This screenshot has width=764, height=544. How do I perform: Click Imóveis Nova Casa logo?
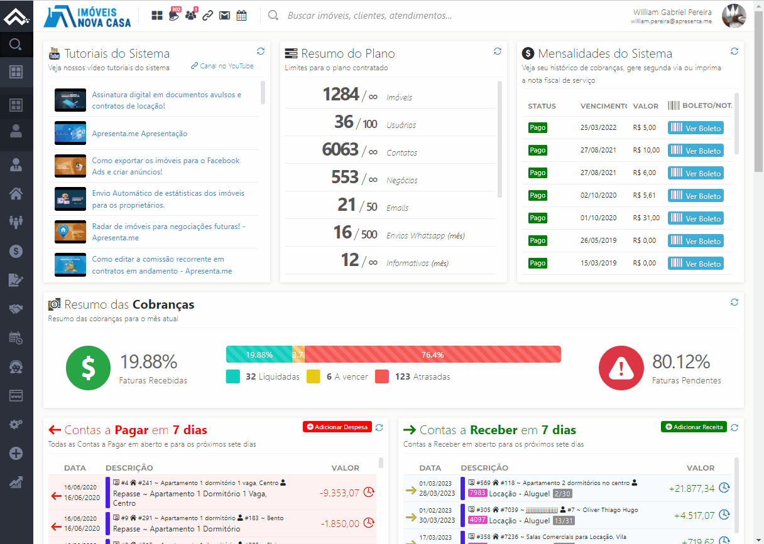(87, 16)
